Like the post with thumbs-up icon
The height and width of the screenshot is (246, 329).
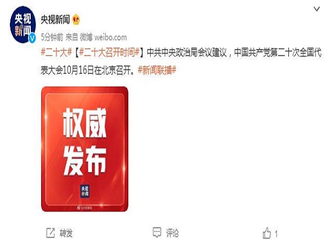266,233
